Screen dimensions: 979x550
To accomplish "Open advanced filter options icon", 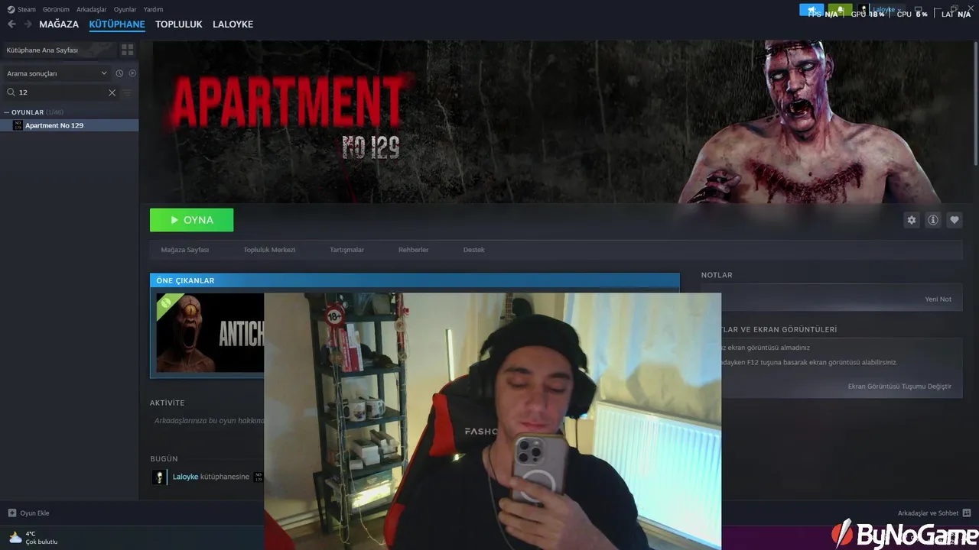I will (x=127, y=92).
